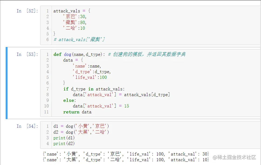Viewport: 261px width, 165px height.
Task: Select the In [52] cell prompt
Action: (x=26, y=11)
